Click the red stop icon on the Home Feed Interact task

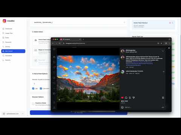coord(170,23)
